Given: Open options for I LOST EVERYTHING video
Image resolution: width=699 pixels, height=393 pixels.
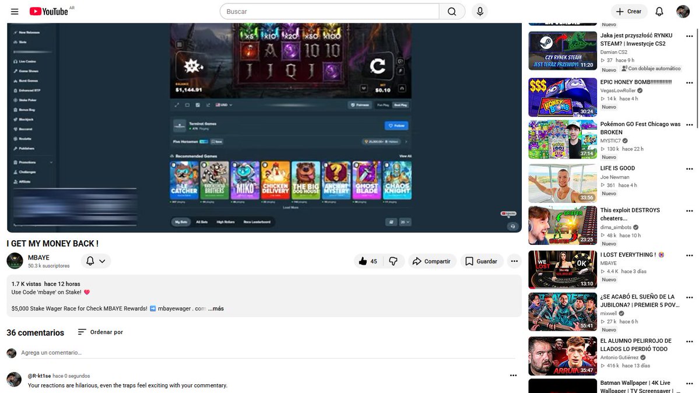Looking at the screenshot, I should tap(690, 255).
